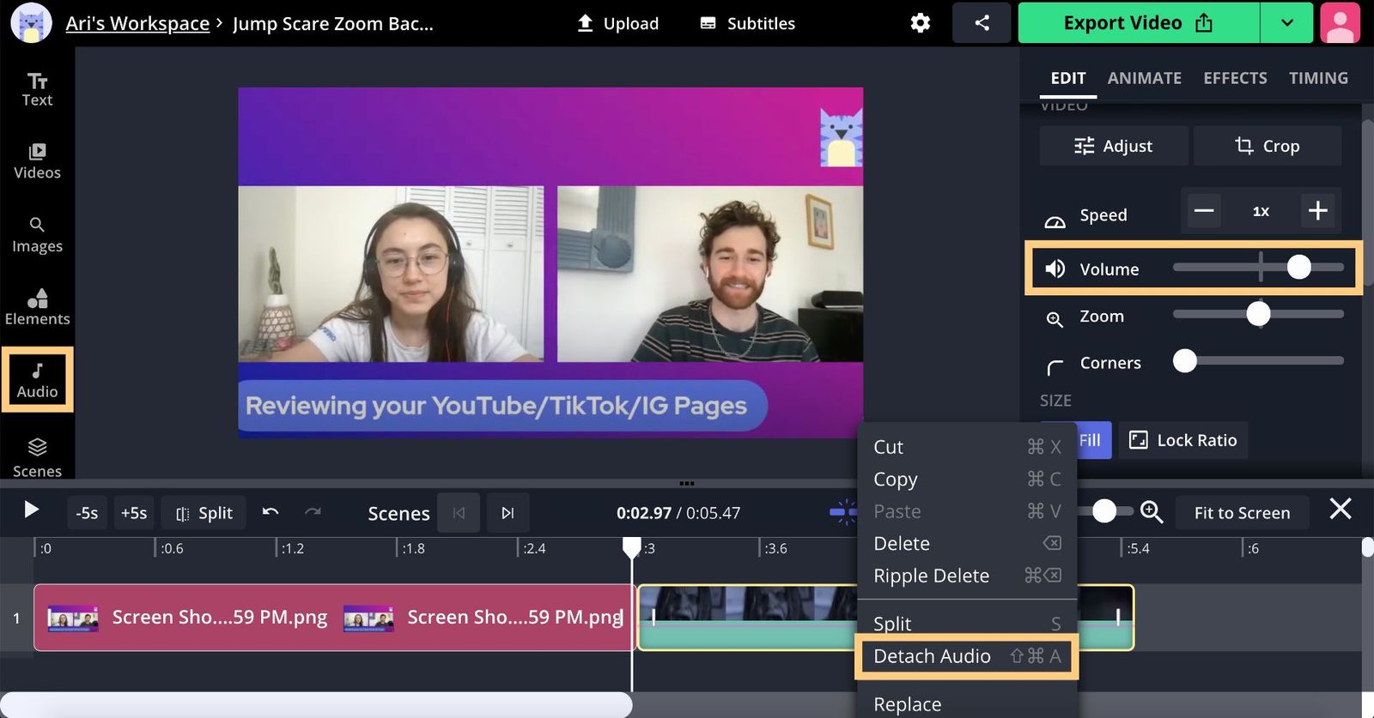The height and width of the screenshot is (718, 1374).
Task: Toggle Lock Ratio option
Action: [1182, 440]
